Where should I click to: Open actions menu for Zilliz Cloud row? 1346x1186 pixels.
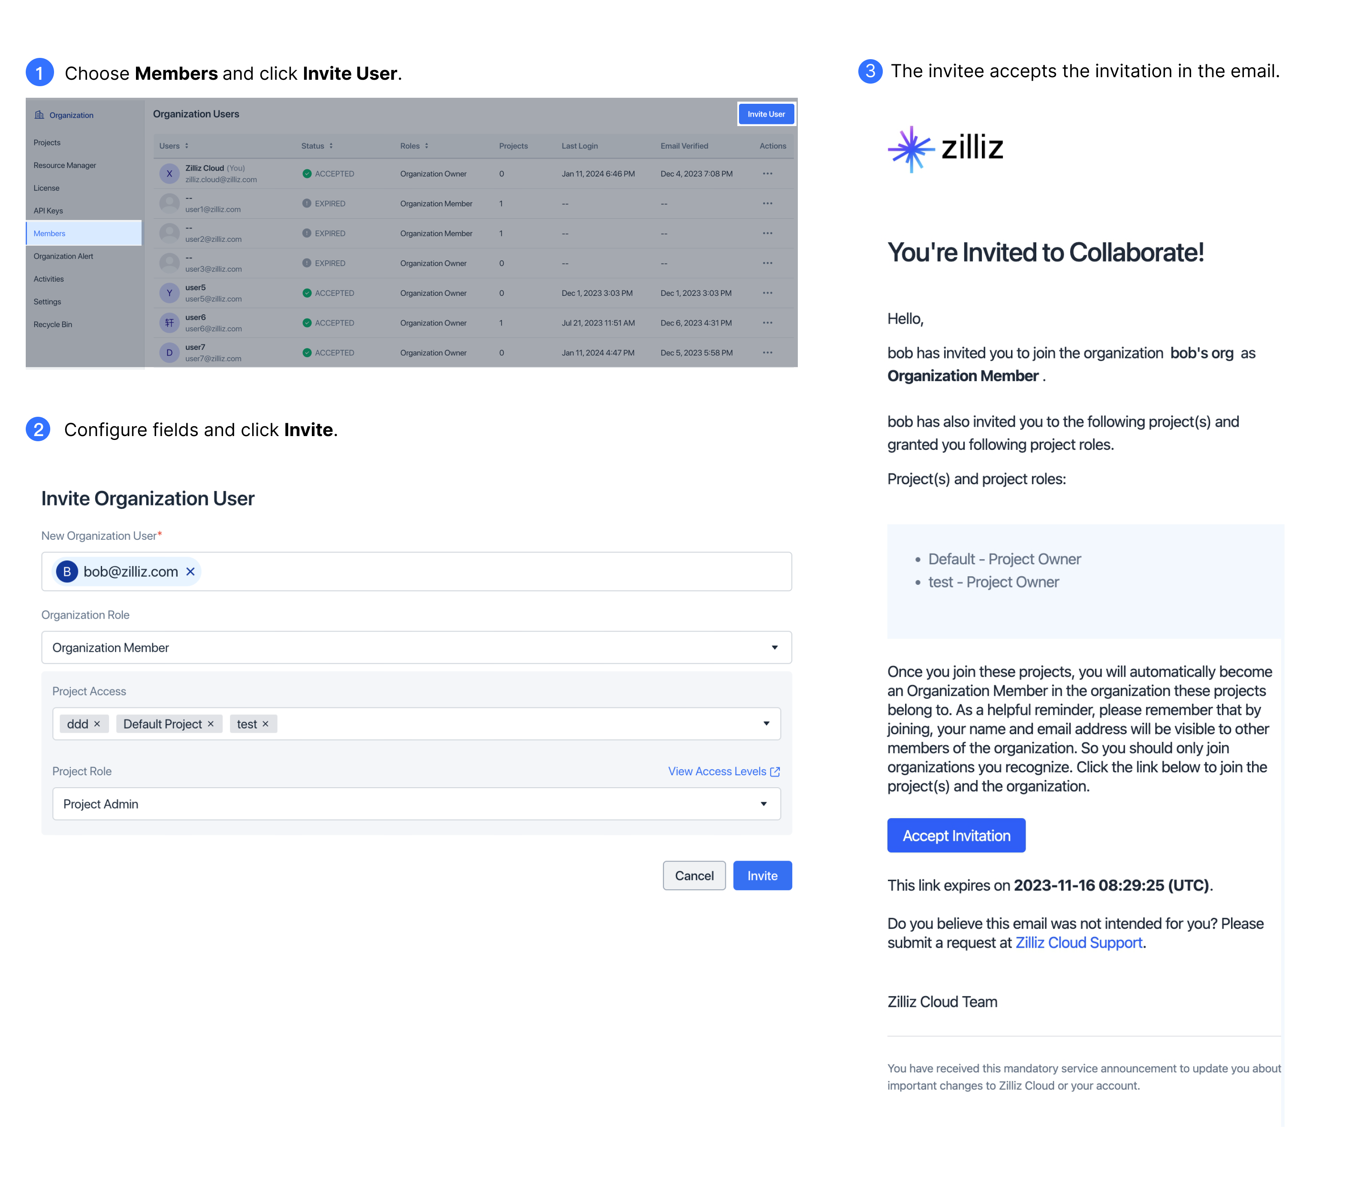(x=767, y=174)
